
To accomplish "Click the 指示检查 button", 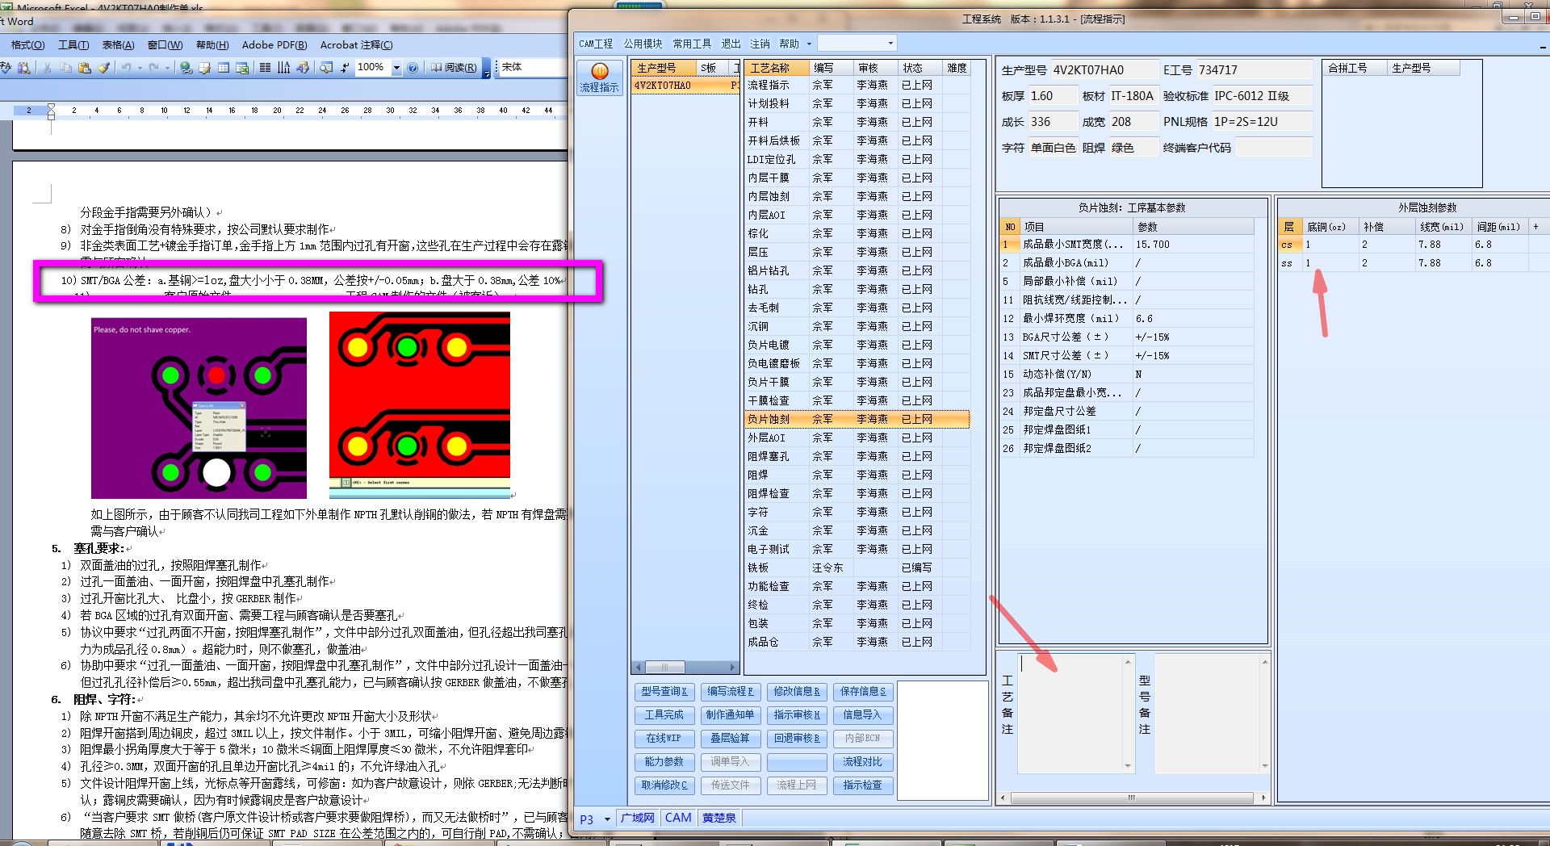I will pyautogui.click(x=862, y=785).
